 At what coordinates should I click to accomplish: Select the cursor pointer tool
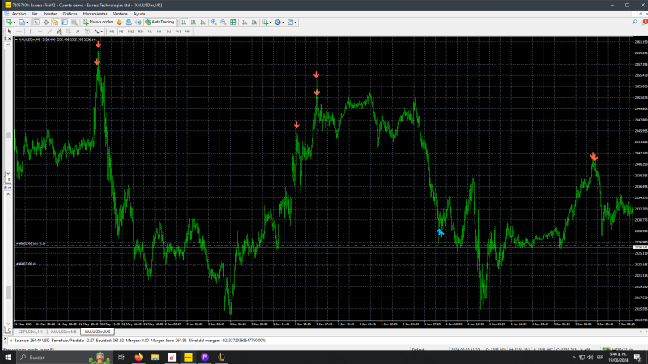(x=9, y=32)
